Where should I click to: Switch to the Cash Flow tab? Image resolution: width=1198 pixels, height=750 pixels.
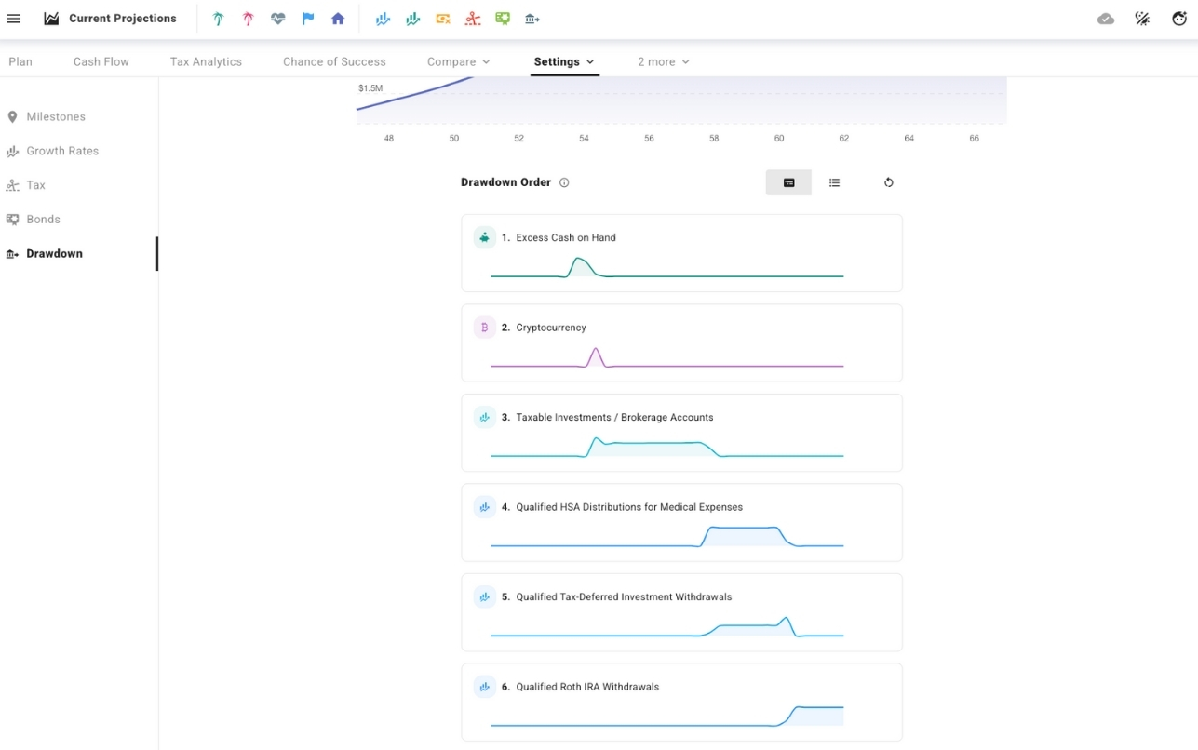(x=101, y=61)
